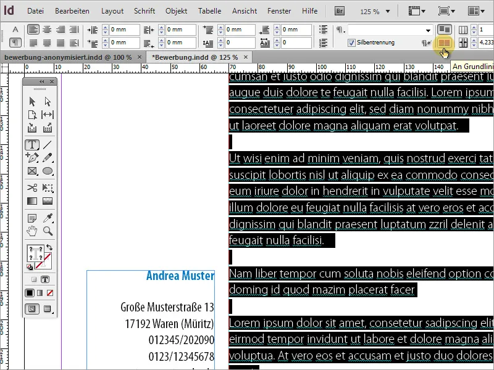Image resolution: width=494 pixels, height=370 pixels.
Task: Align paragraph left
Action: (x=33, y=30)
